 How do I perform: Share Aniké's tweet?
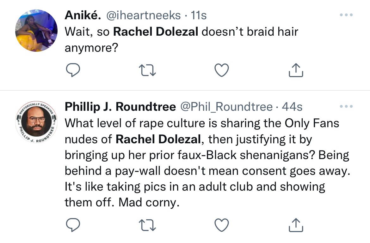[296, 70]
